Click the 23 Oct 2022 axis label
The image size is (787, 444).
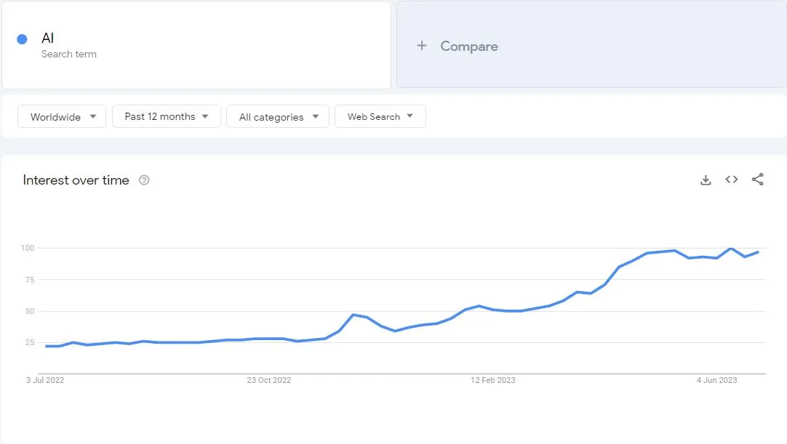coord(269,380)
